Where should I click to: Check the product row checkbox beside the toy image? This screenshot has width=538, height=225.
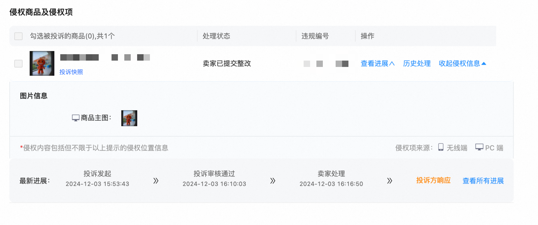point(18,63)
